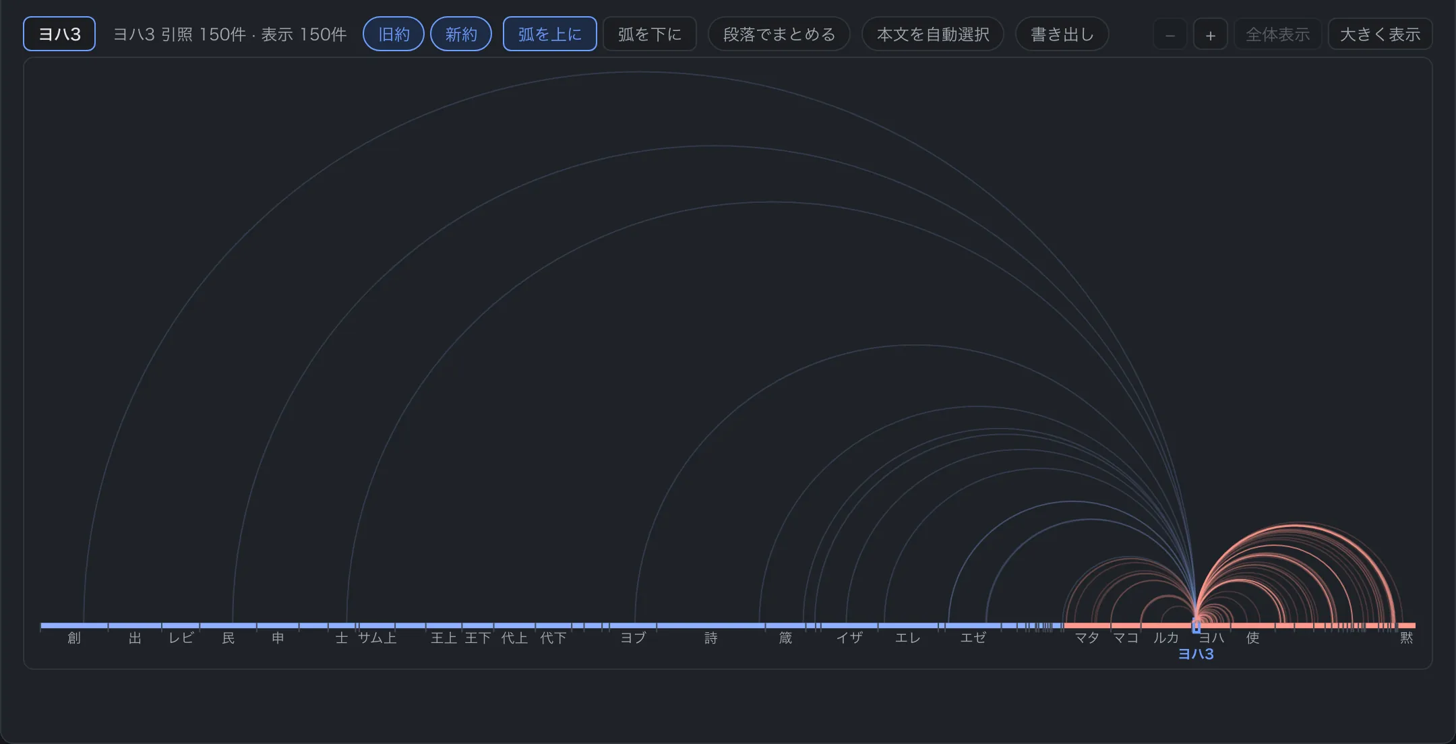
Task: Toggle 段落でまとめる grouping
Action: tap(779, 34)
